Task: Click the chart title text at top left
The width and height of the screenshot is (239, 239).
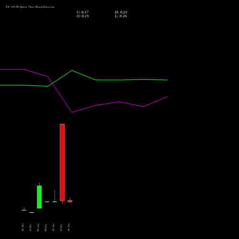Action: point(30,7)
